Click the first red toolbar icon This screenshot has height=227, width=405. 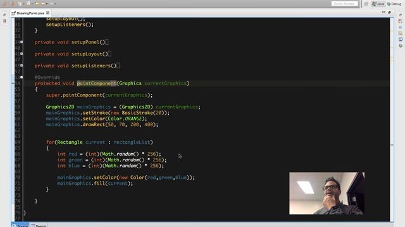[4, 4]
